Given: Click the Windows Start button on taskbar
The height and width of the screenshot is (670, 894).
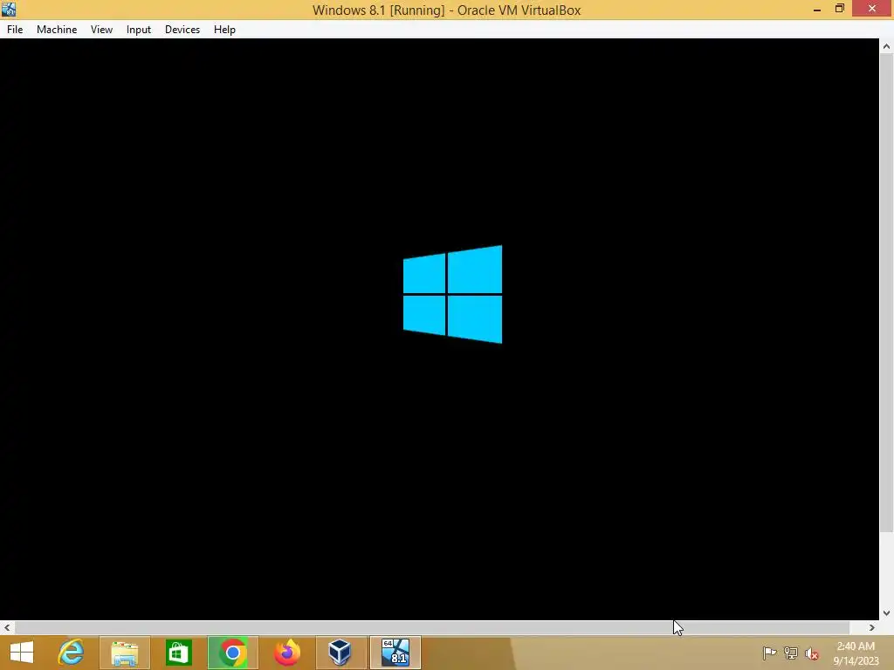Looking at the screenshot, I should click(22, 653).
